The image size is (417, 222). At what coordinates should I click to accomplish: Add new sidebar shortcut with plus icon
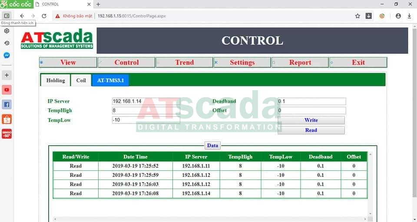[x=7, y=75]
